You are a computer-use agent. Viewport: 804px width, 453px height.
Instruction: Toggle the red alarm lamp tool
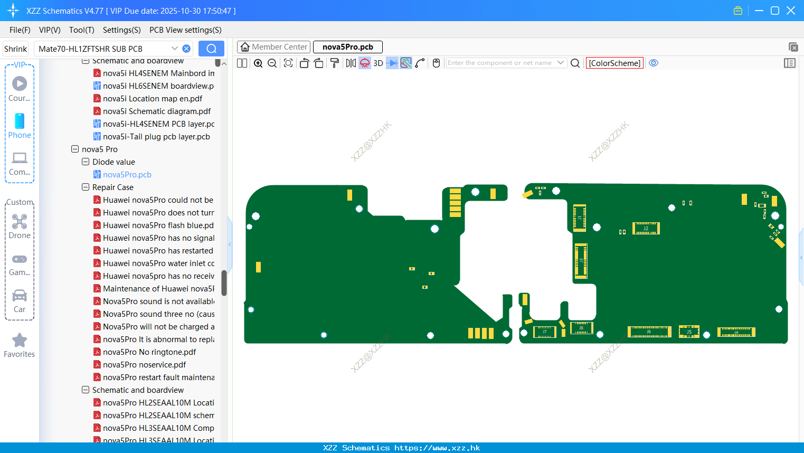365,63
